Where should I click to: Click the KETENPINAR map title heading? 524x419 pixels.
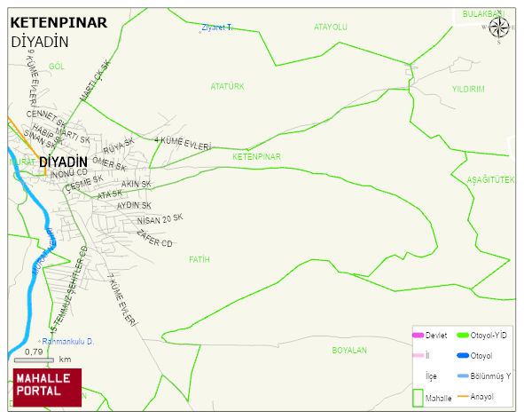click(x=59, y=23)
